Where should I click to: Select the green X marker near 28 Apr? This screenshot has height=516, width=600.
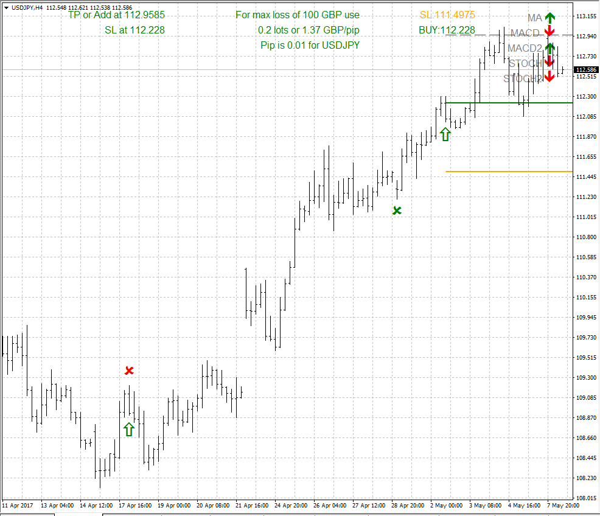[x=397, y=211]
